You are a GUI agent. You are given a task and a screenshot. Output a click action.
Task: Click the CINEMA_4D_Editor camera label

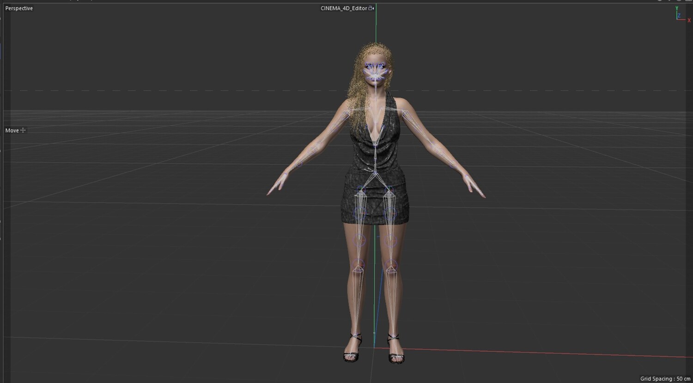pos(344,8)
